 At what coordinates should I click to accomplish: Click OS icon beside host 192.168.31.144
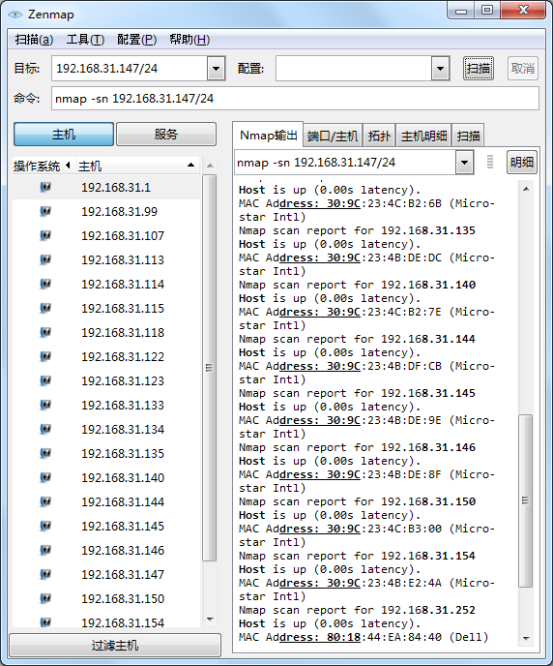click(45, 501)
